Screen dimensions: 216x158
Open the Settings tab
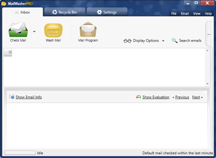pyautogui.click(x=107, y=12)
